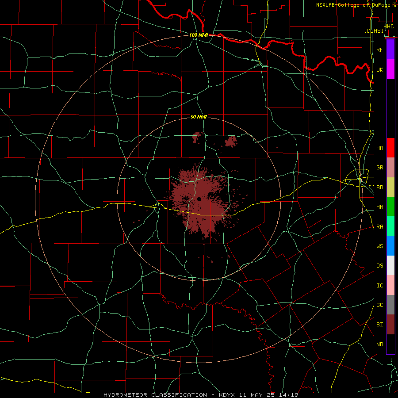Click the 'KDYX' station identifier in caption
This screenshot has height=398, width=398.
(228, 395)
